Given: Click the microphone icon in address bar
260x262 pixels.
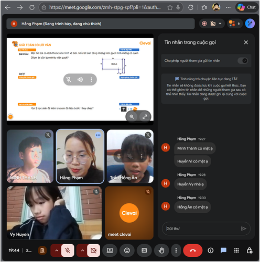Looking at the screenshot, I should (x=178, y=7).
